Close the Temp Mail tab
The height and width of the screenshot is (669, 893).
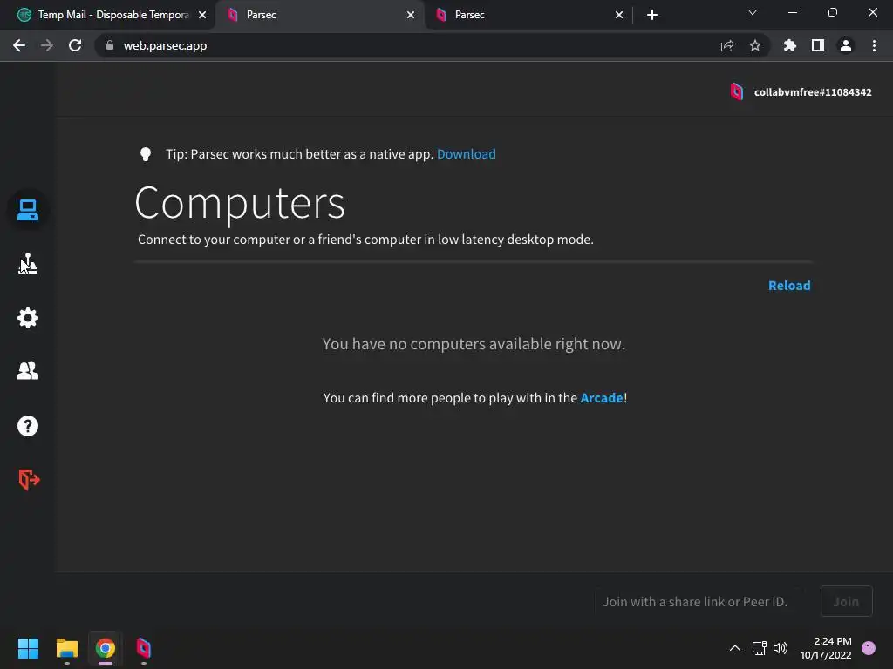click(x=202, y=15)
